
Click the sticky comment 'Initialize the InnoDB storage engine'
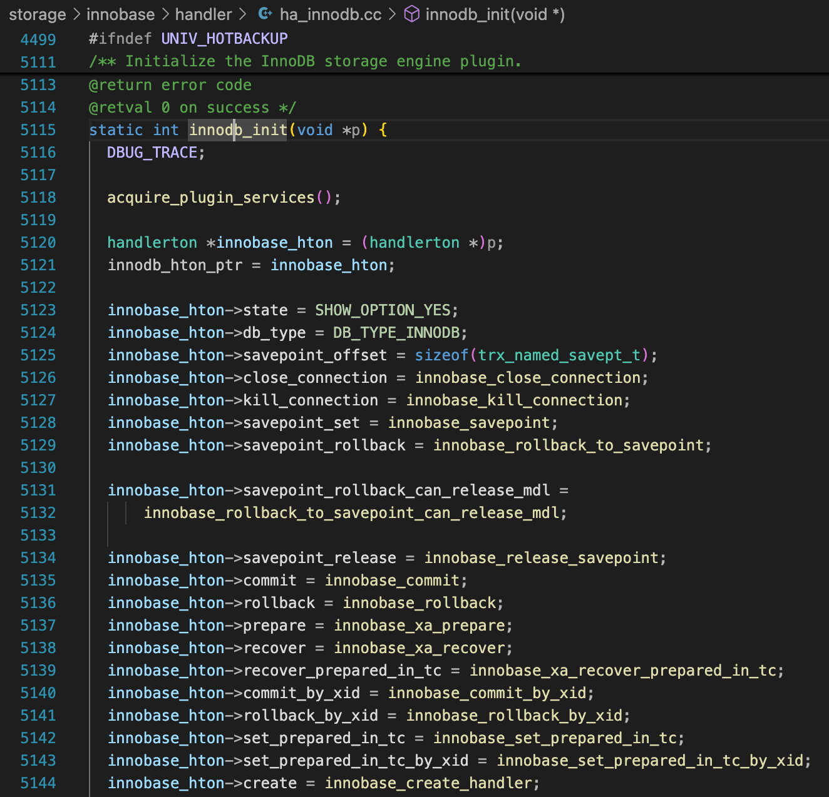click(305, 61)
